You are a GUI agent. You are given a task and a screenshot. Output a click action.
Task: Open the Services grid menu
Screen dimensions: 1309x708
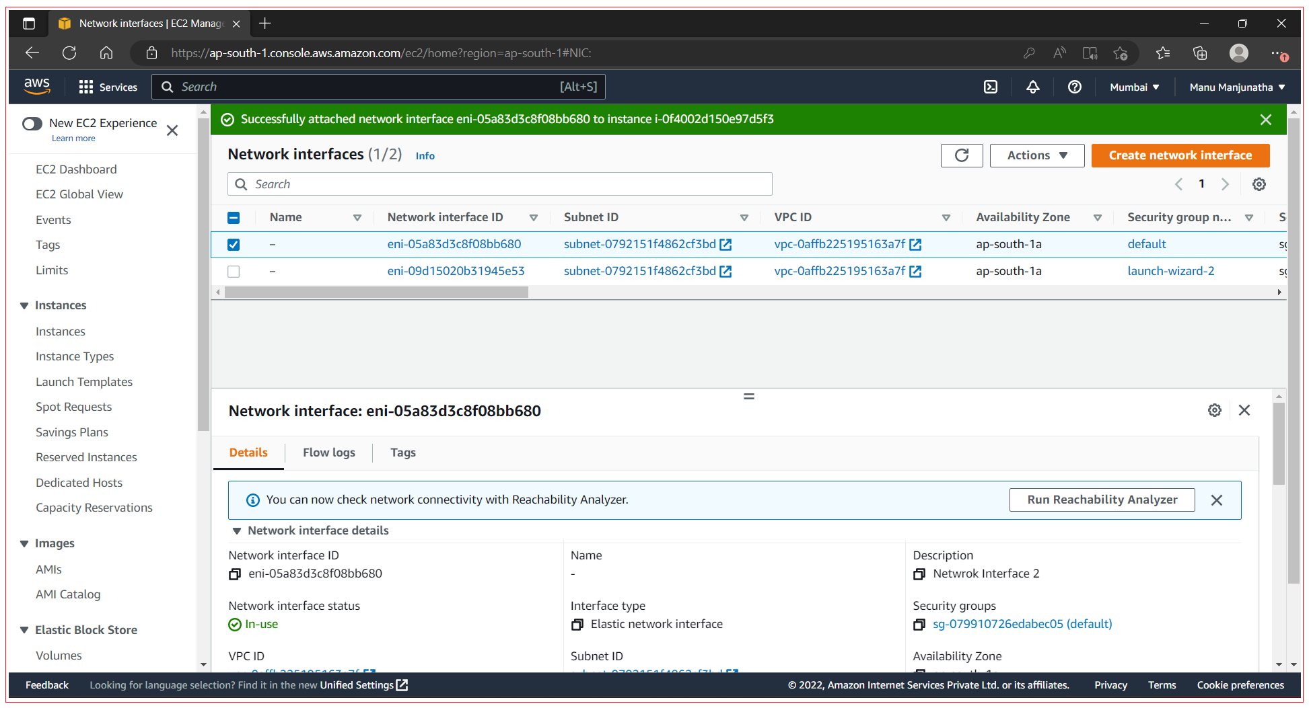108,87
